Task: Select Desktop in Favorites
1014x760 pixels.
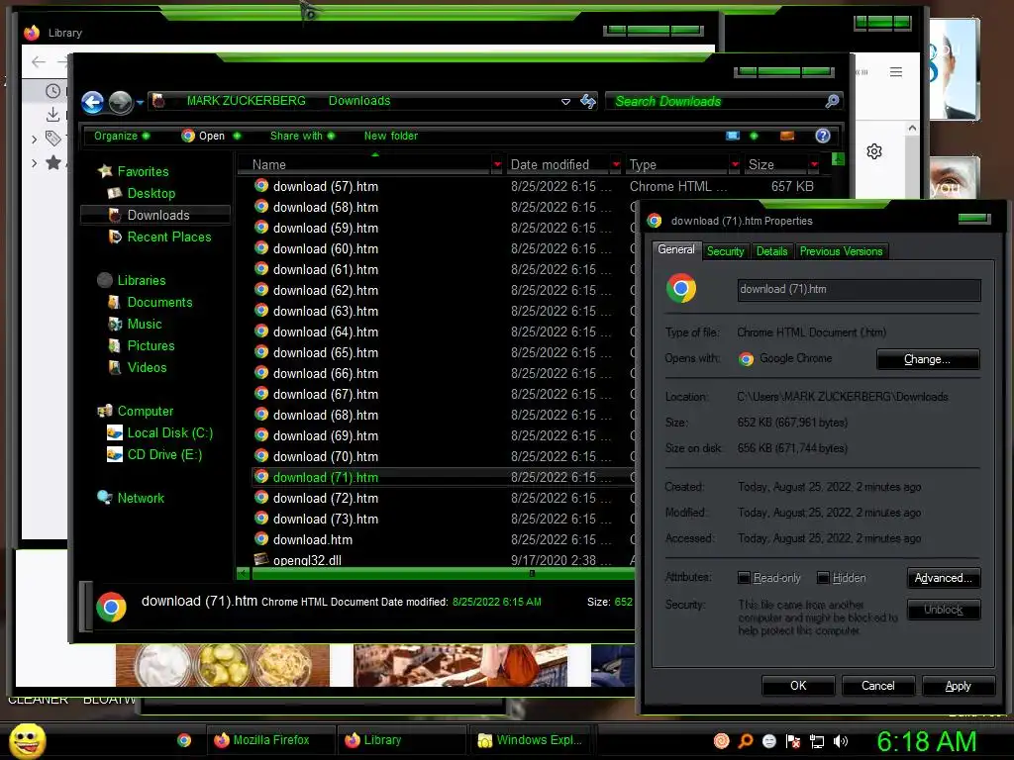Action: 151,193
